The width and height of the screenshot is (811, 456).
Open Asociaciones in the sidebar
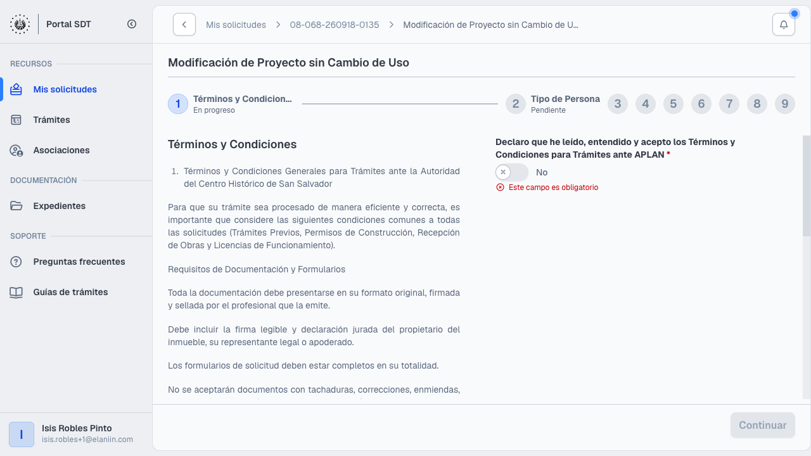tap(76, 150)
